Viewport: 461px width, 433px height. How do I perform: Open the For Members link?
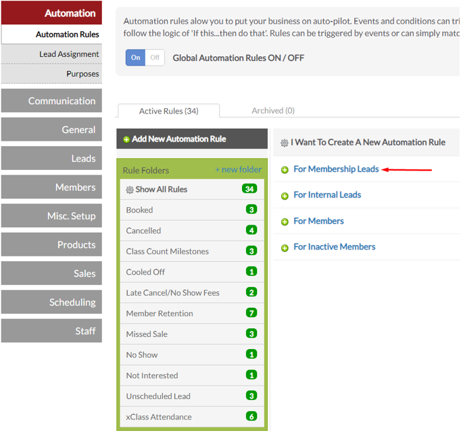click(318, 221)
